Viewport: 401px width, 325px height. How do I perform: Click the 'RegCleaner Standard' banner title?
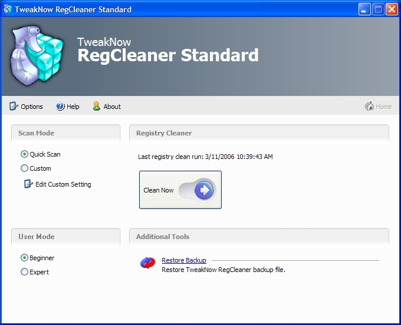[168, 56]
